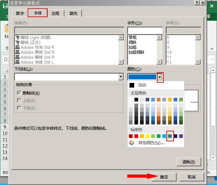Expand the 下划线 dropdown list

[x=121, y=77]
